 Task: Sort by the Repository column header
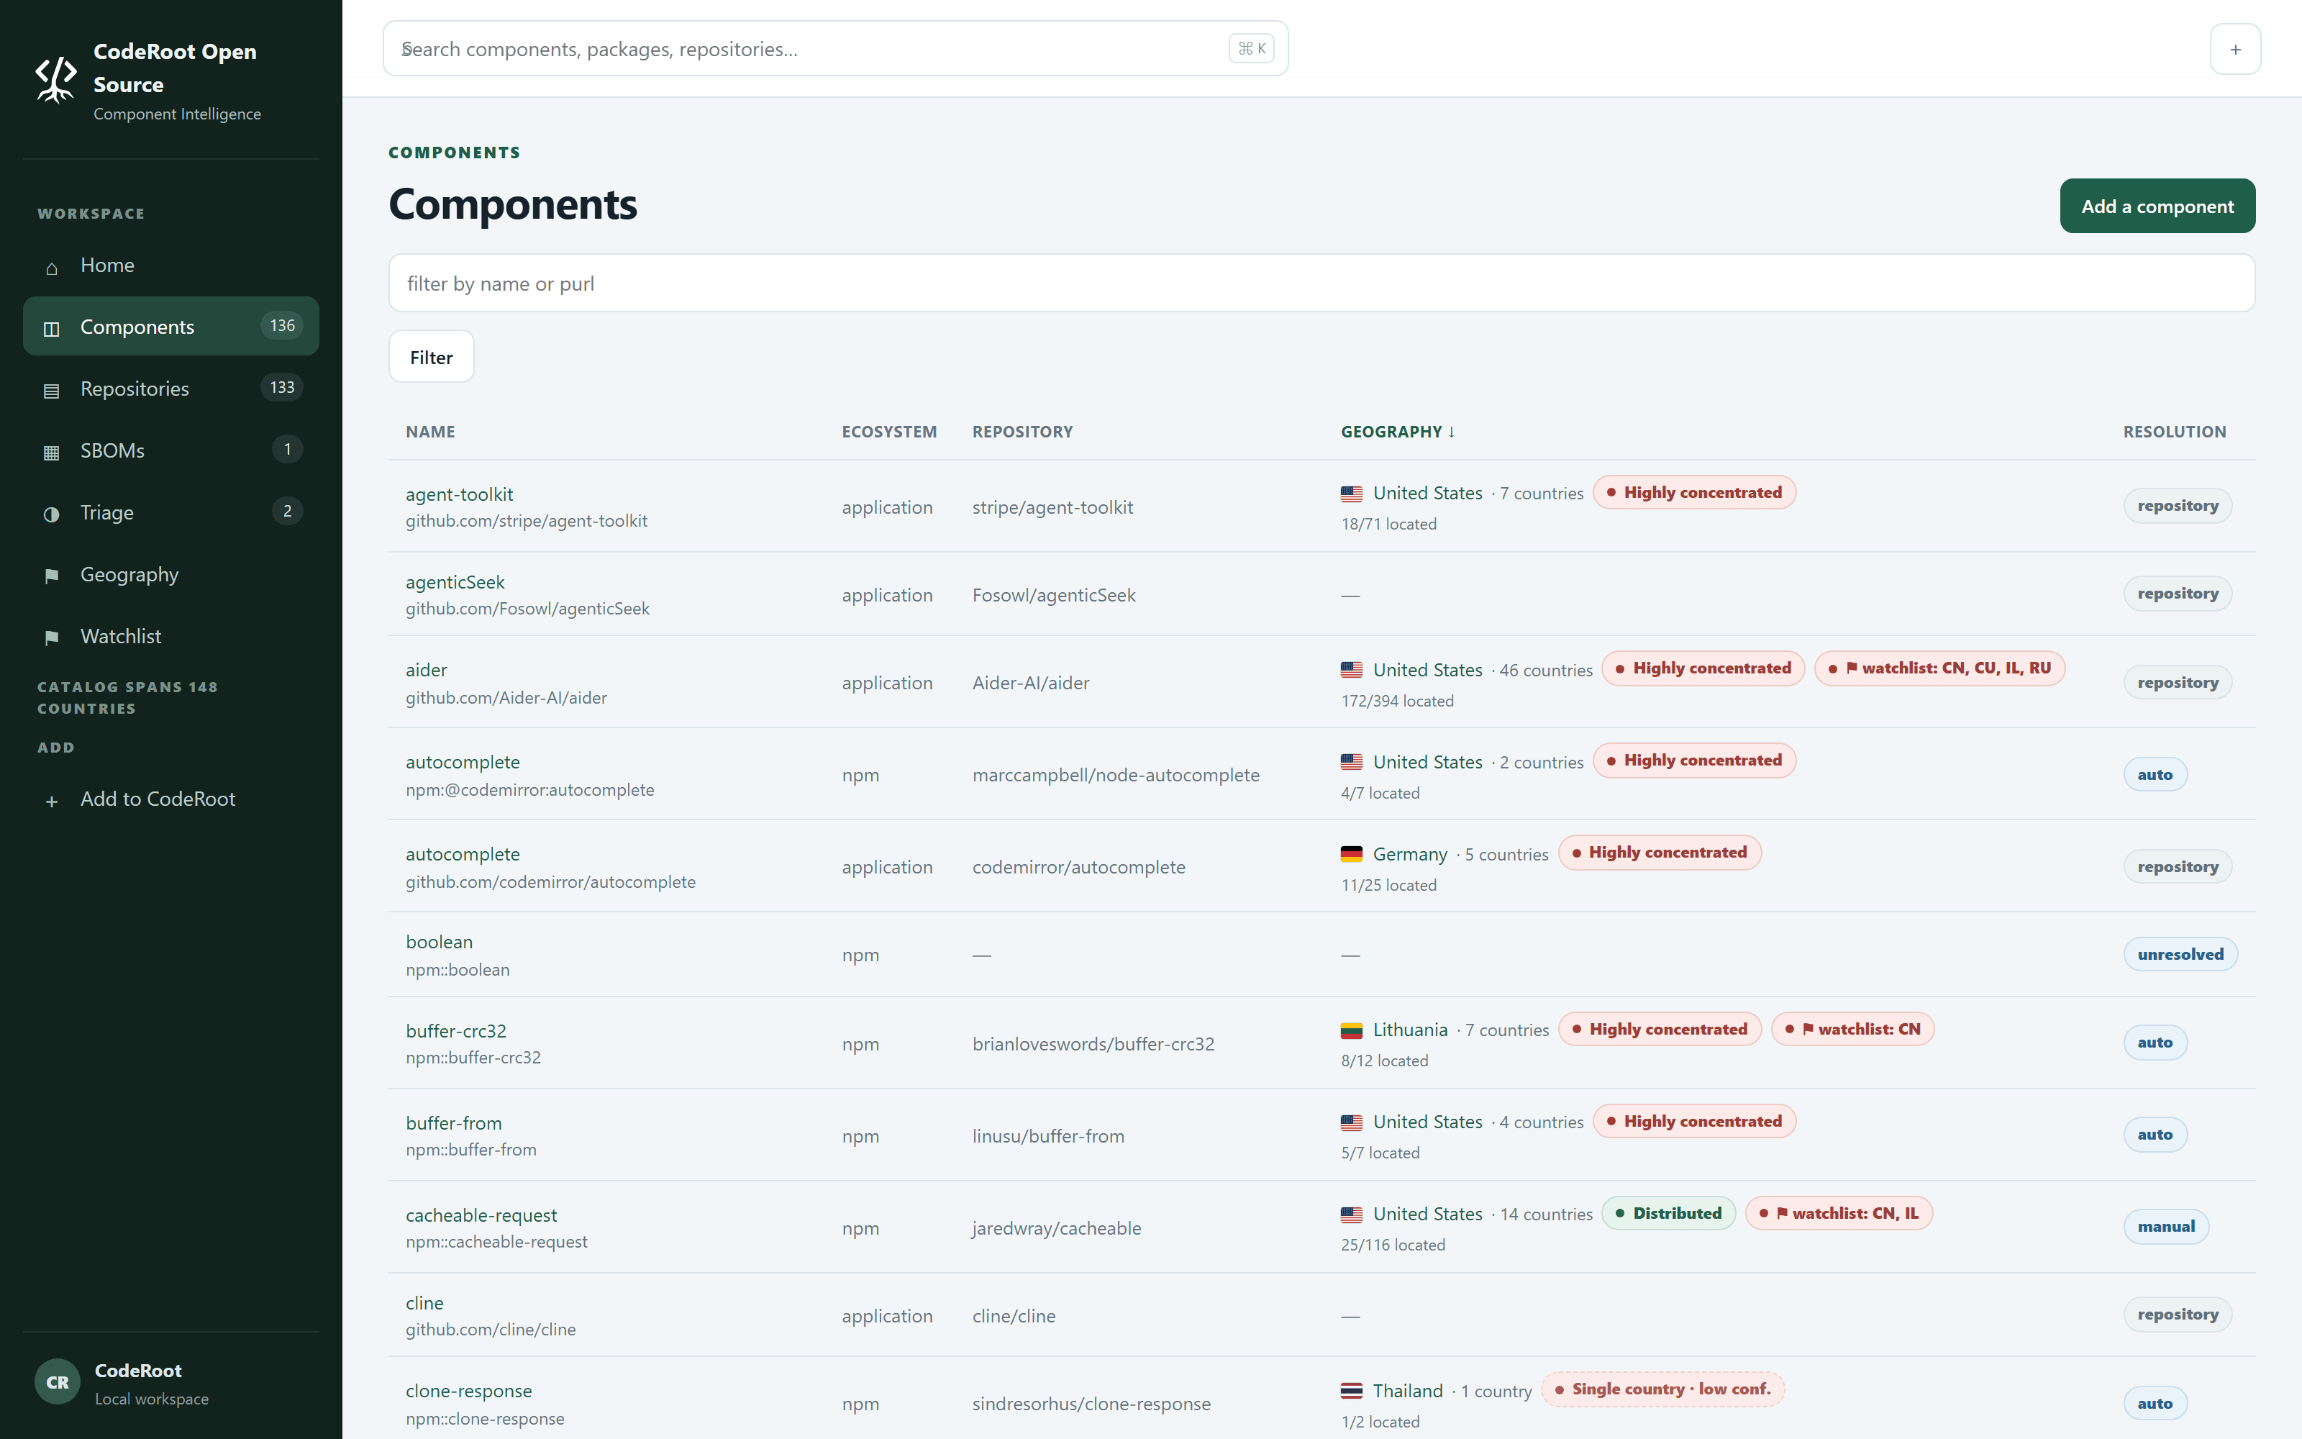pyautogui.click(x=1022, y=432)
